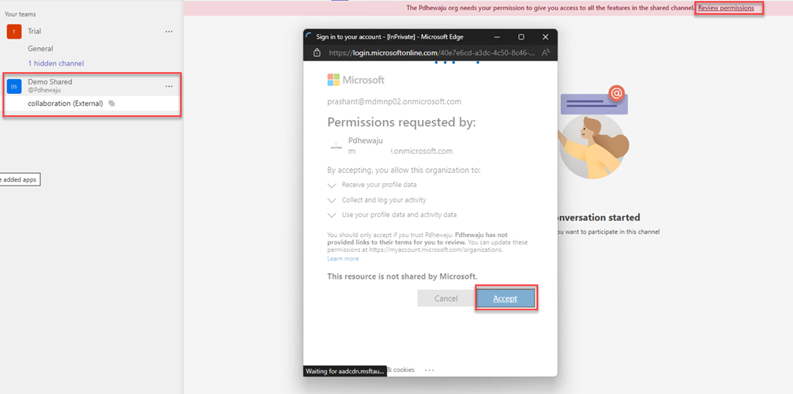Select the Trial team name
This screenshot has height=394, width=793.
35,32
